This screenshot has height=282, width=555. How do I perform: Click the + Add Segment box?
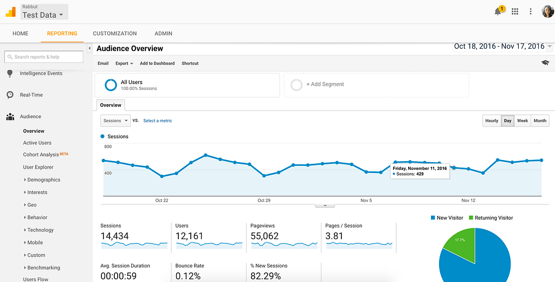pos(376,85)
